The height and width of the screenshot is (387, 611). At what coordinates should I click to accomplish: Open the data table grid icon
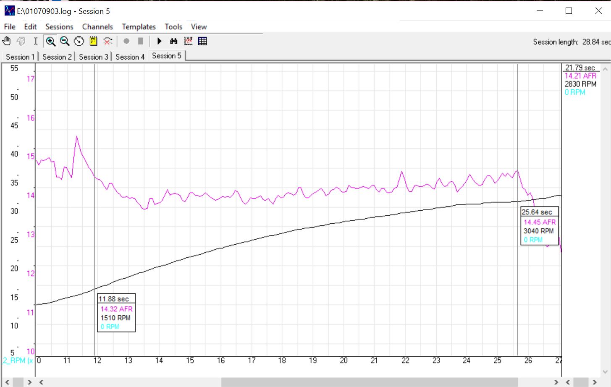pos(202,41)
